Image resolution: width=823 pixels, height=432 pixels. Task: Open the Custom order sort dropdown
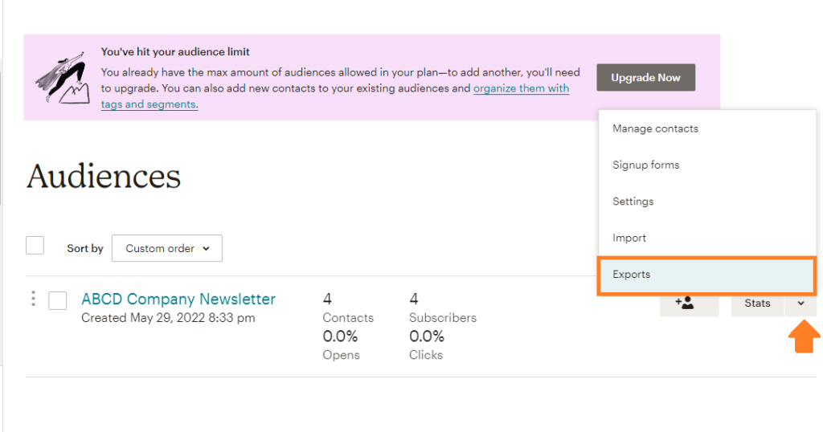coord(167,248)
